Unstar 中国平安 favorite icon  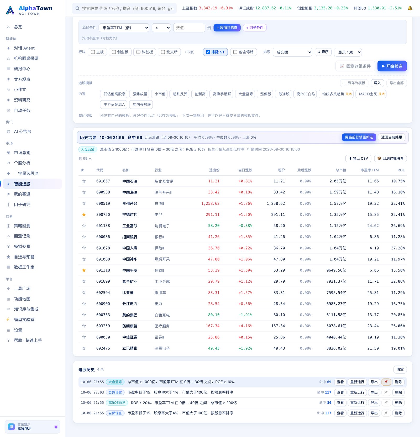click(84, 270)
